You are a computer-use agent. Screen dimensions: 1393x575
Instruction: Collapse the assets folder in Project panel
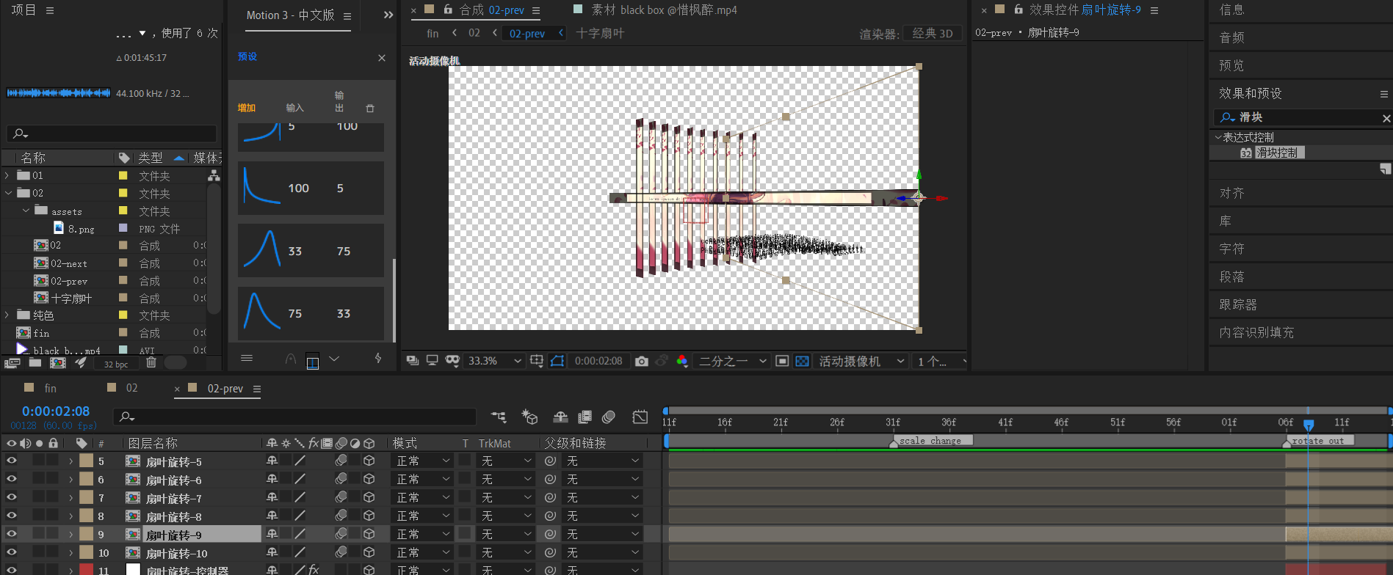coord(26,210)
